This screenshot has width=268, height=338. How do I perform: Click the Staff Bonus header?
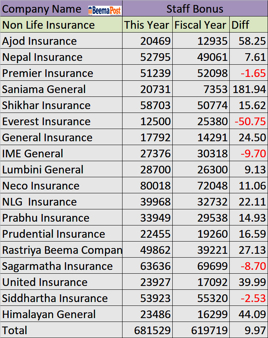195,9
